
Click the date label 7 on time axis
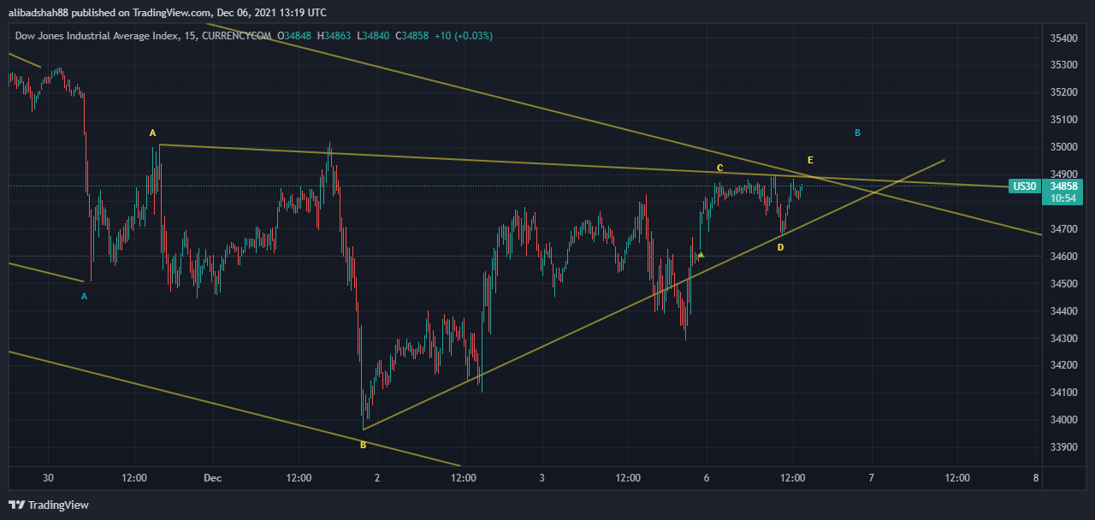(x=871, y=478)
